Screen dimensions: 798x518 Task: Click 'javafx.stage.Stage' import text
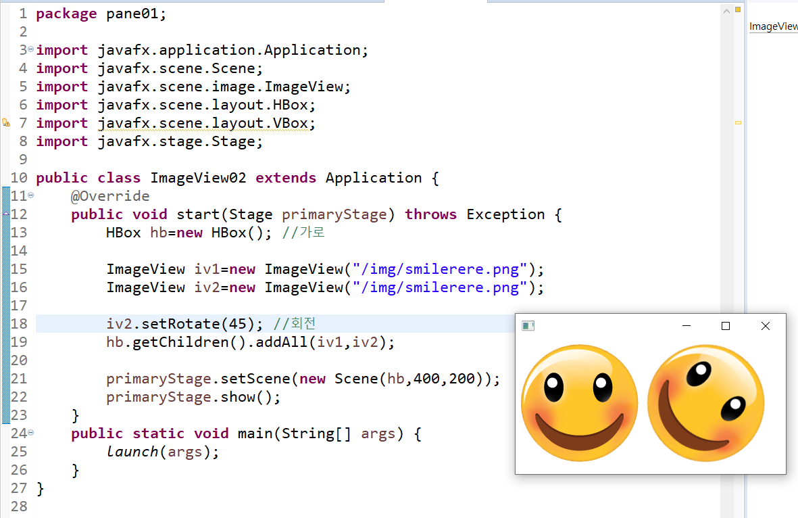coord(176,141)
